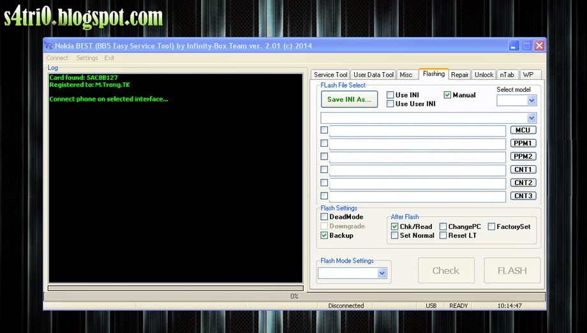Click the Check button
587x333 pixels.
pos(446,270)
